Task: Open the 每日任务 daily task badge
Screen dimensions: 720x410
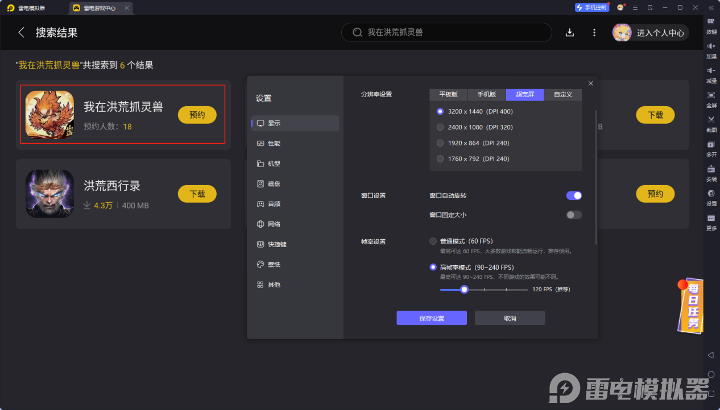Action: point(690,305)
